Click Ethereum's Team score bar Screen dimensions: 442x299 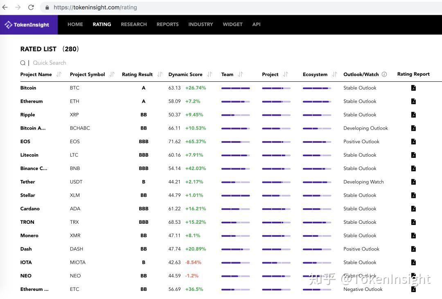(x=235, y=101)
